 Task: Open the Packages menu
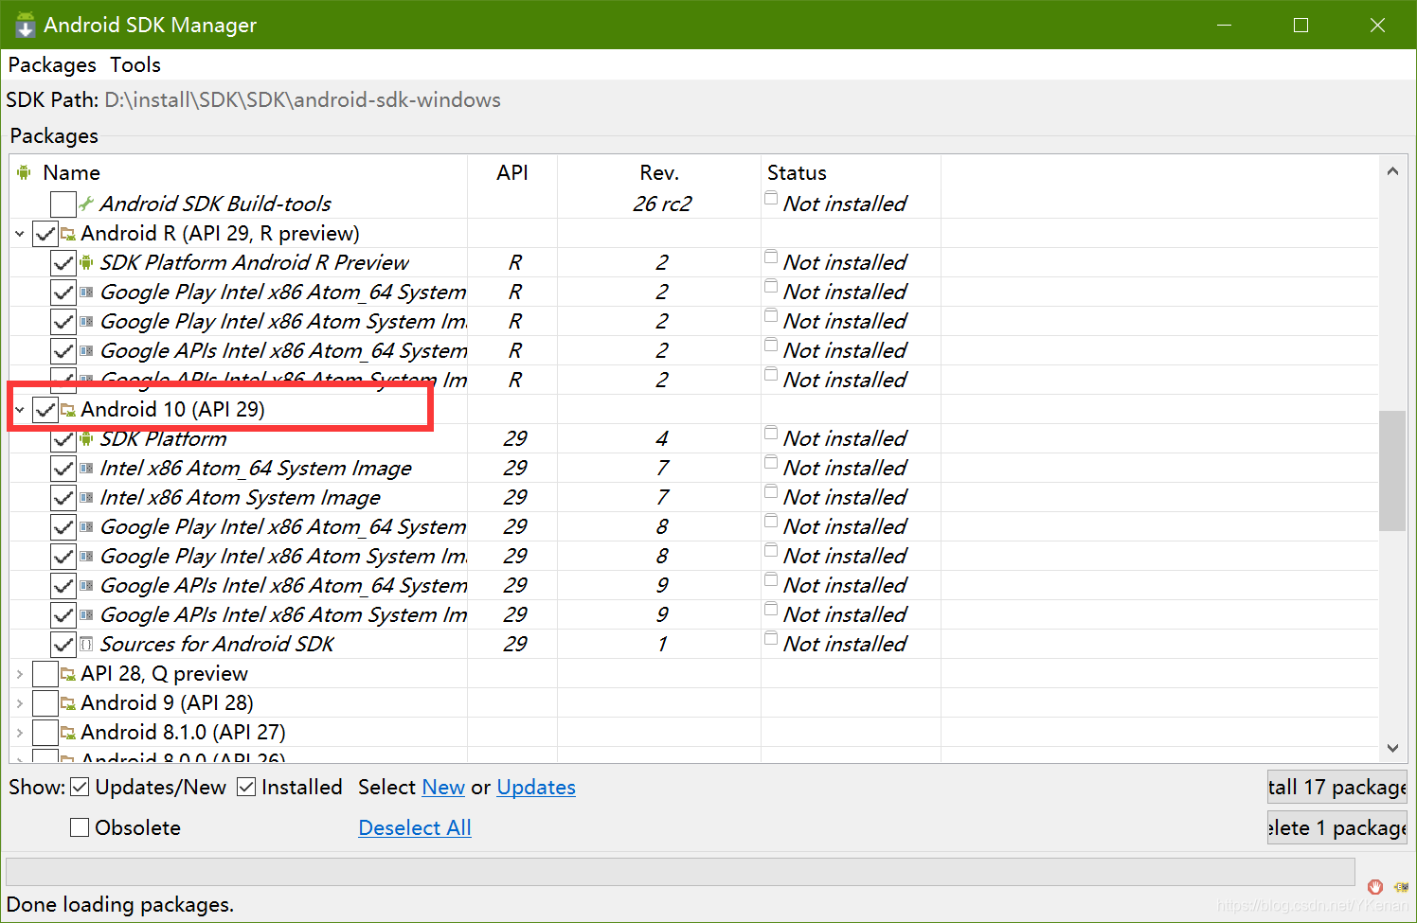(52, 65)
